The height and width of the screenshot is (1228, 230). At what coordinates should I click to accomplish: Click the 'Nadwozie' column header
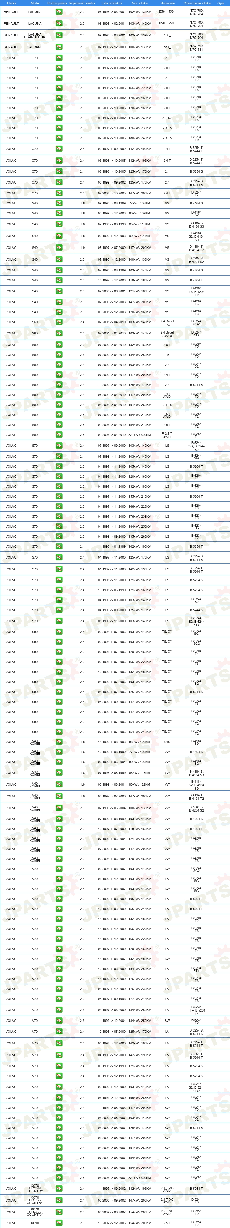tap(167, 3)
